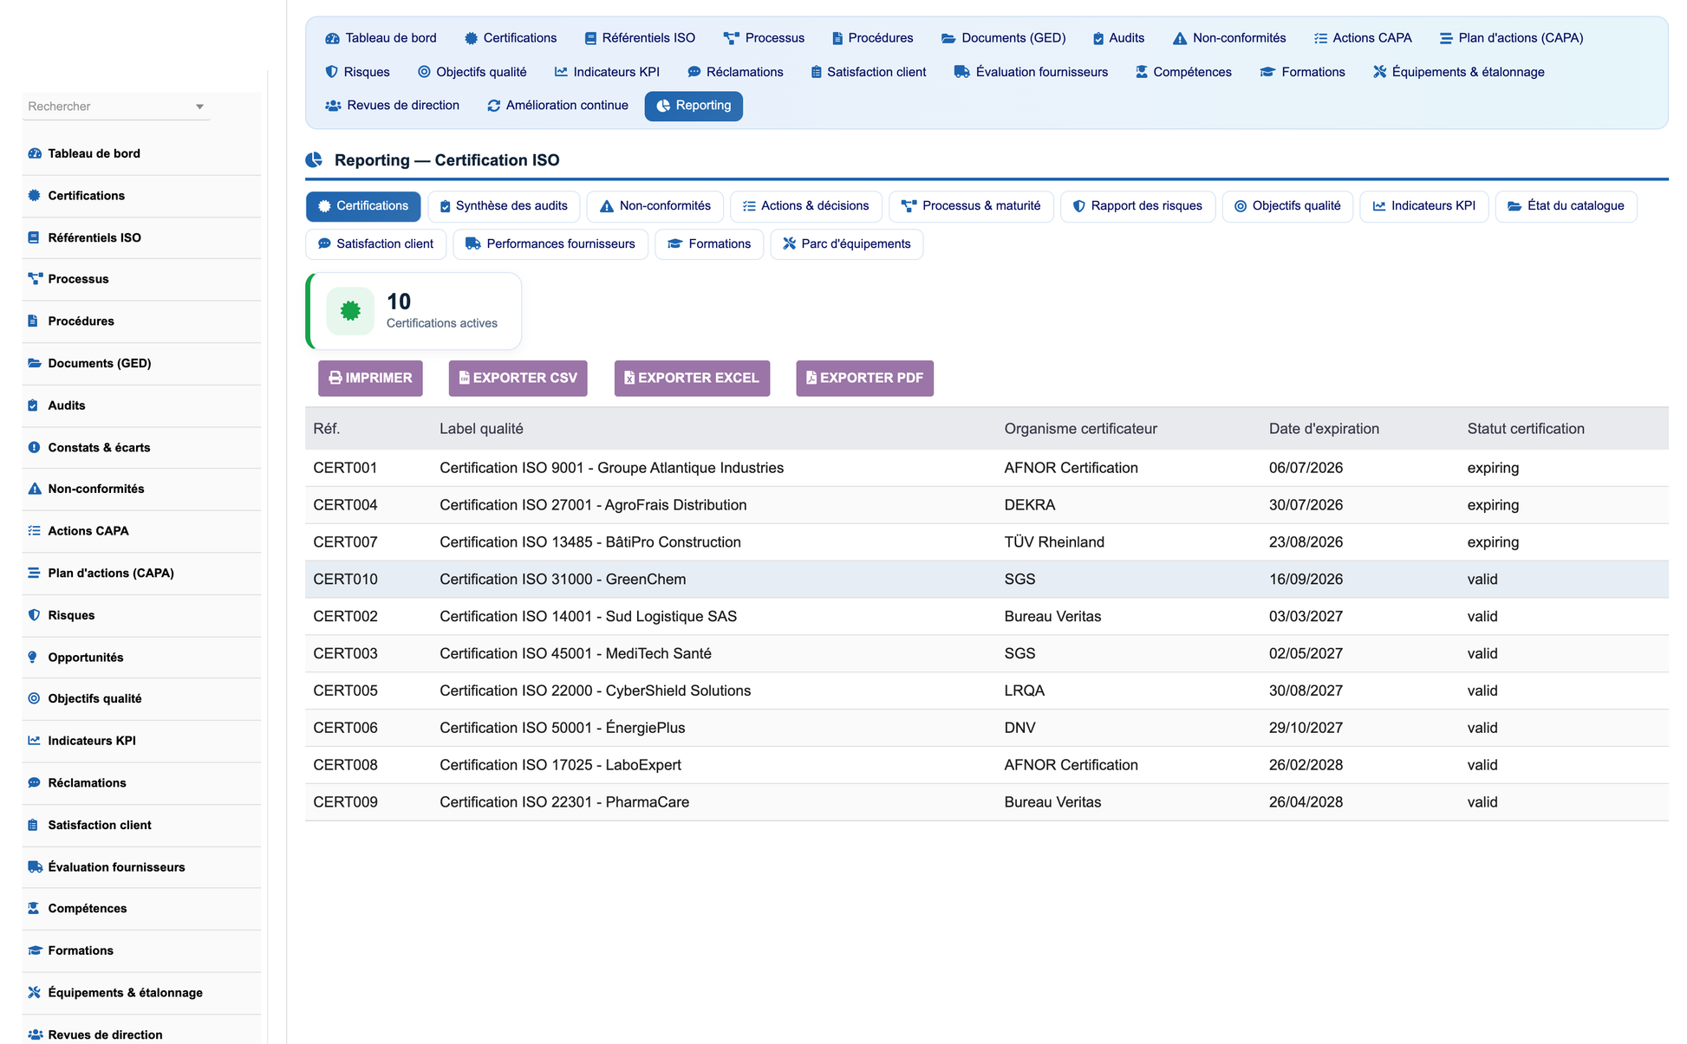Show the Rapport des risques tab
The height and width of the screenshot is (1044, 1687).
(x=1137, y=206)
